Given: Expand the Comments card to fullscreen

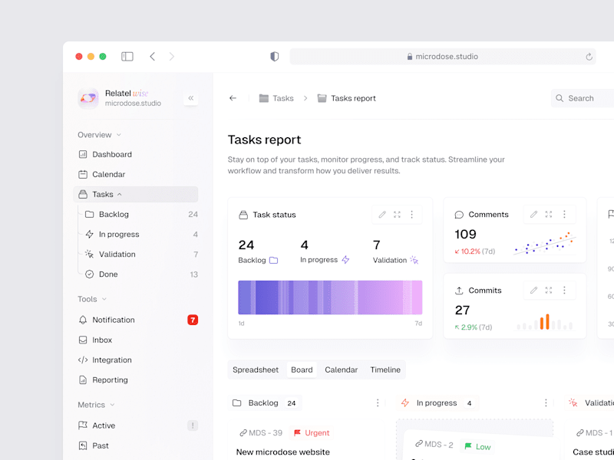Looking at the screenshot, I should click(x=549, y=215).
